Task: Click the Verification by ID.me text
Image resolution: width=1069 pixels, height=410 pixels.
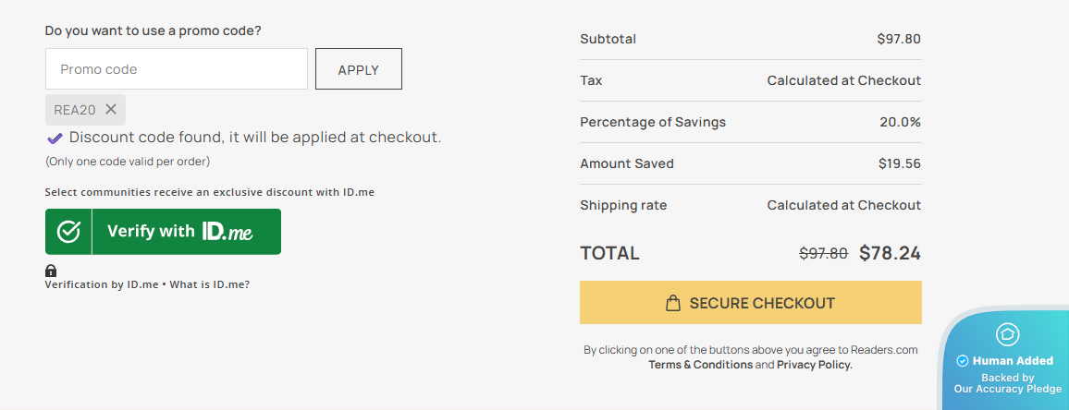Action: click(x=102, y=284)
